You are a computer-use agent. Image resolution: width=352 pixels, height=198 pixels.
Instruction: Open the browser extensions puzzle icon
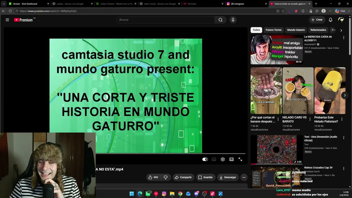tap(303, 11)
